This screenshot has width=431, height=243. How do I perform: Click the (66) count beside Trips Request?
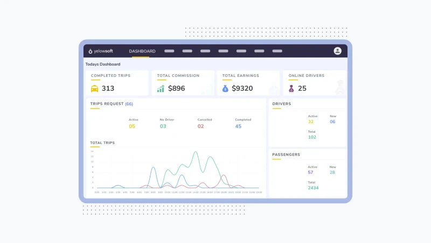point(129,104)
